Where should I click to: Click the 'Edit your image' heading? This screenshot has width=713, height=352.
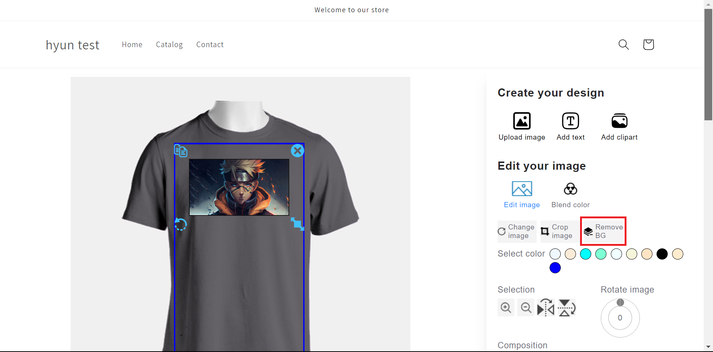pos(542,166)
